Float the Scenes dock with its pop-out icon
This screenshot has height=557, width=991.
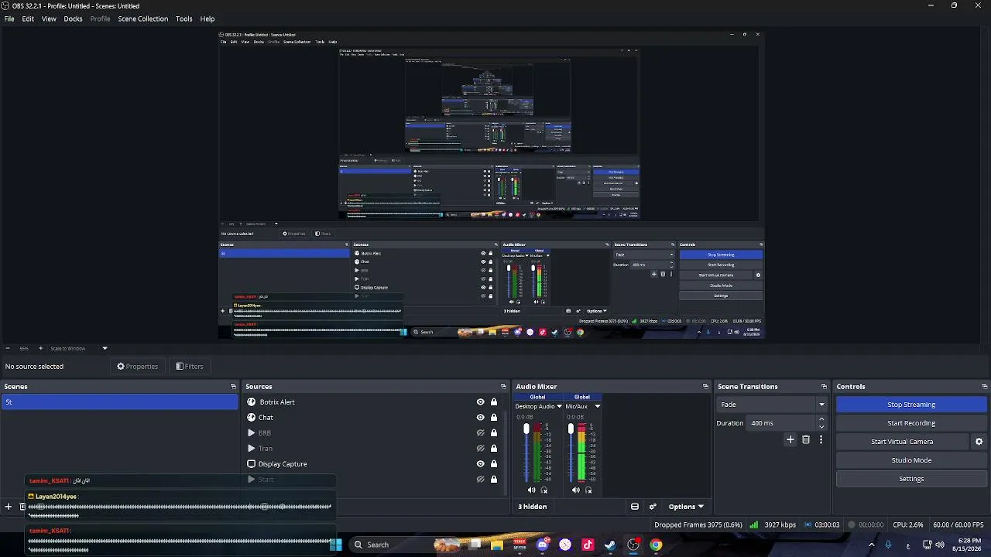pos(233,387)
